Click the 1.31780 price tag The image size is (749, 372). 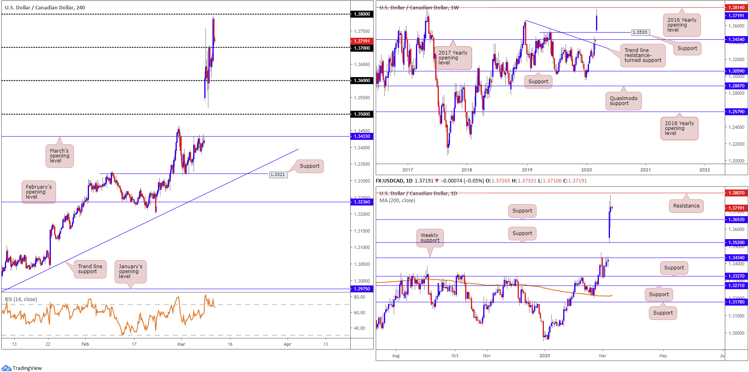[x=736, y=302]
